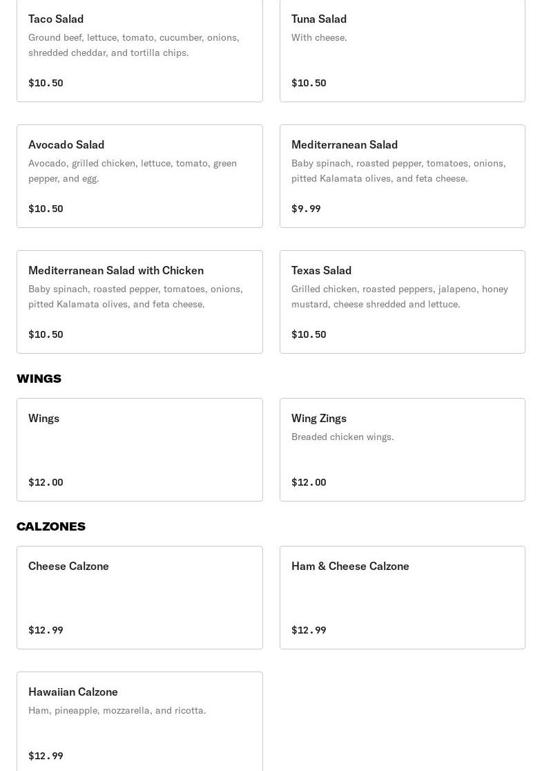Click the Wing Zings $12.00 price

[x=309, y=482]
